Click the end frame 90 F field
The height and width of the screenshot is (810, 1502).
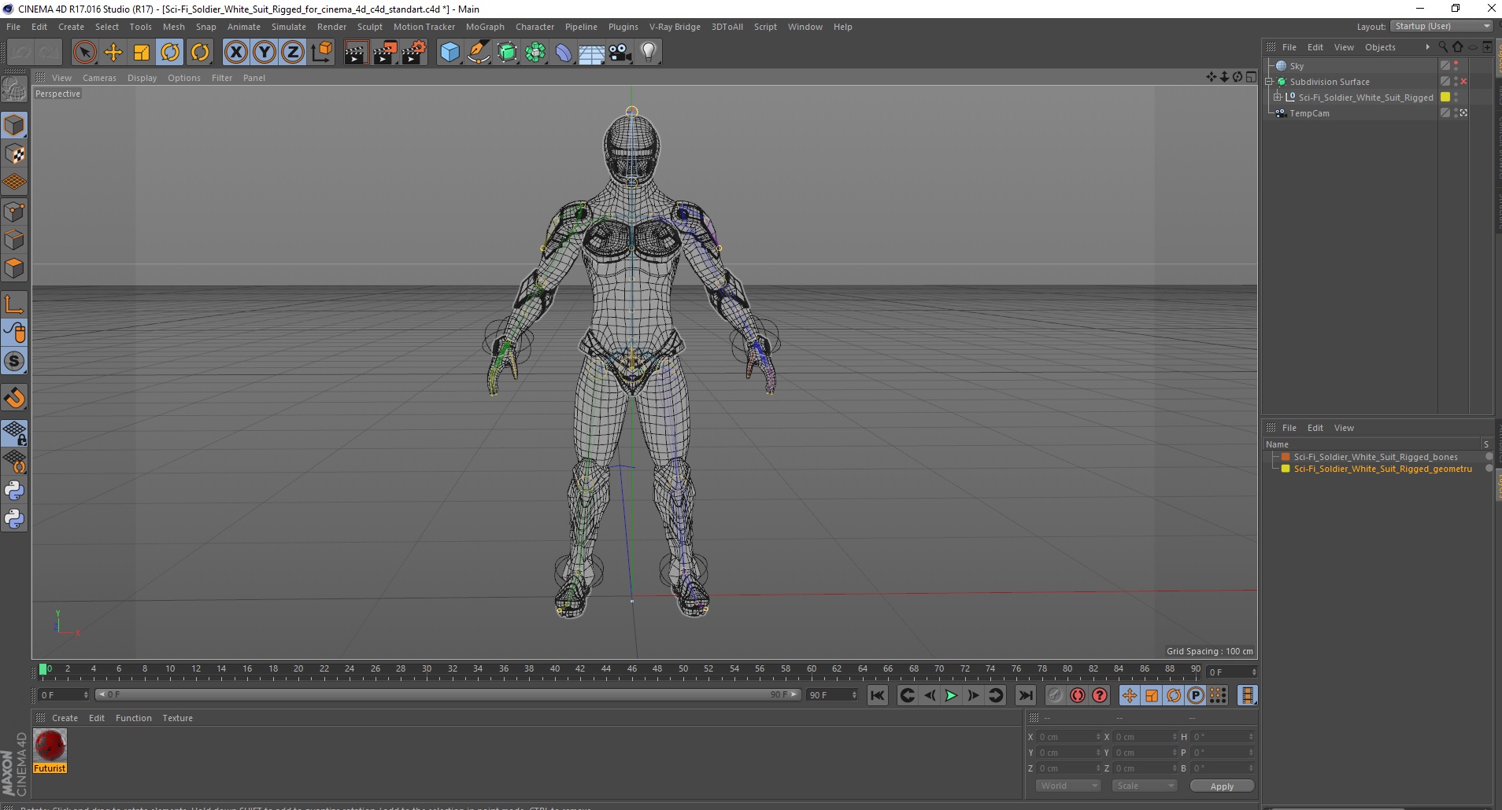click(x=831, y=695)
